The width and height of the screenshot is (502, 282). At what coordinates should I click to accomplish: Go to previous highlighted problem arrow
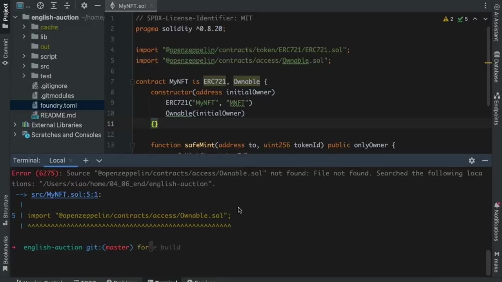click(475, 19)
